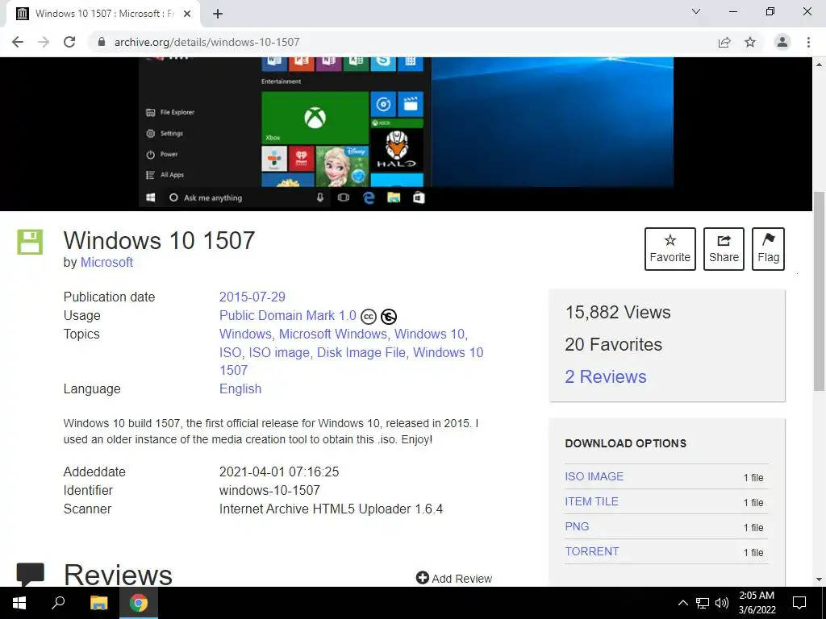
Task: Bookmark this page with the star icon
Action: tap(750, 42)
